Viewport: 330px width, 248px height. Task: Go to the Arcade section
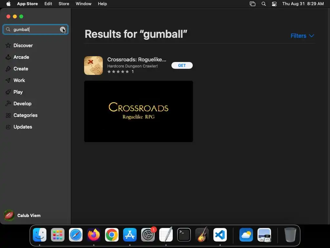(x=21, y=57)
